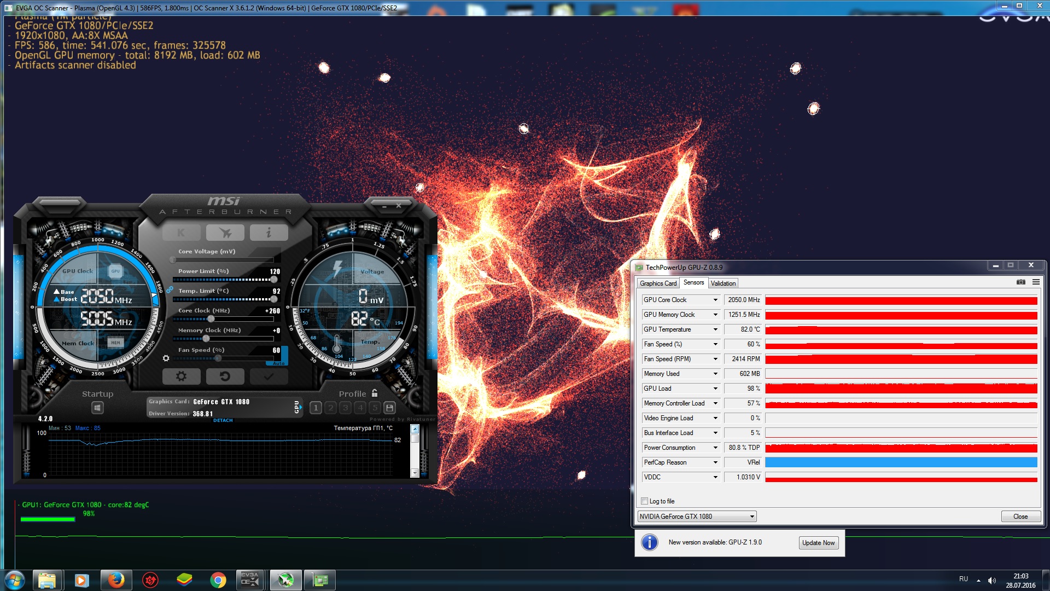This screenshot has height=591, width=1050.
Task: Open NVIDIA GeForce GTX 1080 device dropdown
Action: coord(752,517)
